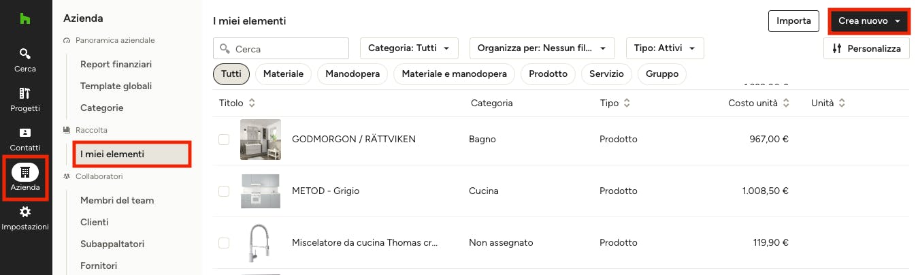Viewport: 918px width, 275px height.
Task: Sort by Titolo column arrows
Action: 252,103
